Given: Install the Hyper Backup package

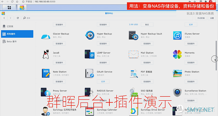Looking at the screenshot, I should coord(103,44).
